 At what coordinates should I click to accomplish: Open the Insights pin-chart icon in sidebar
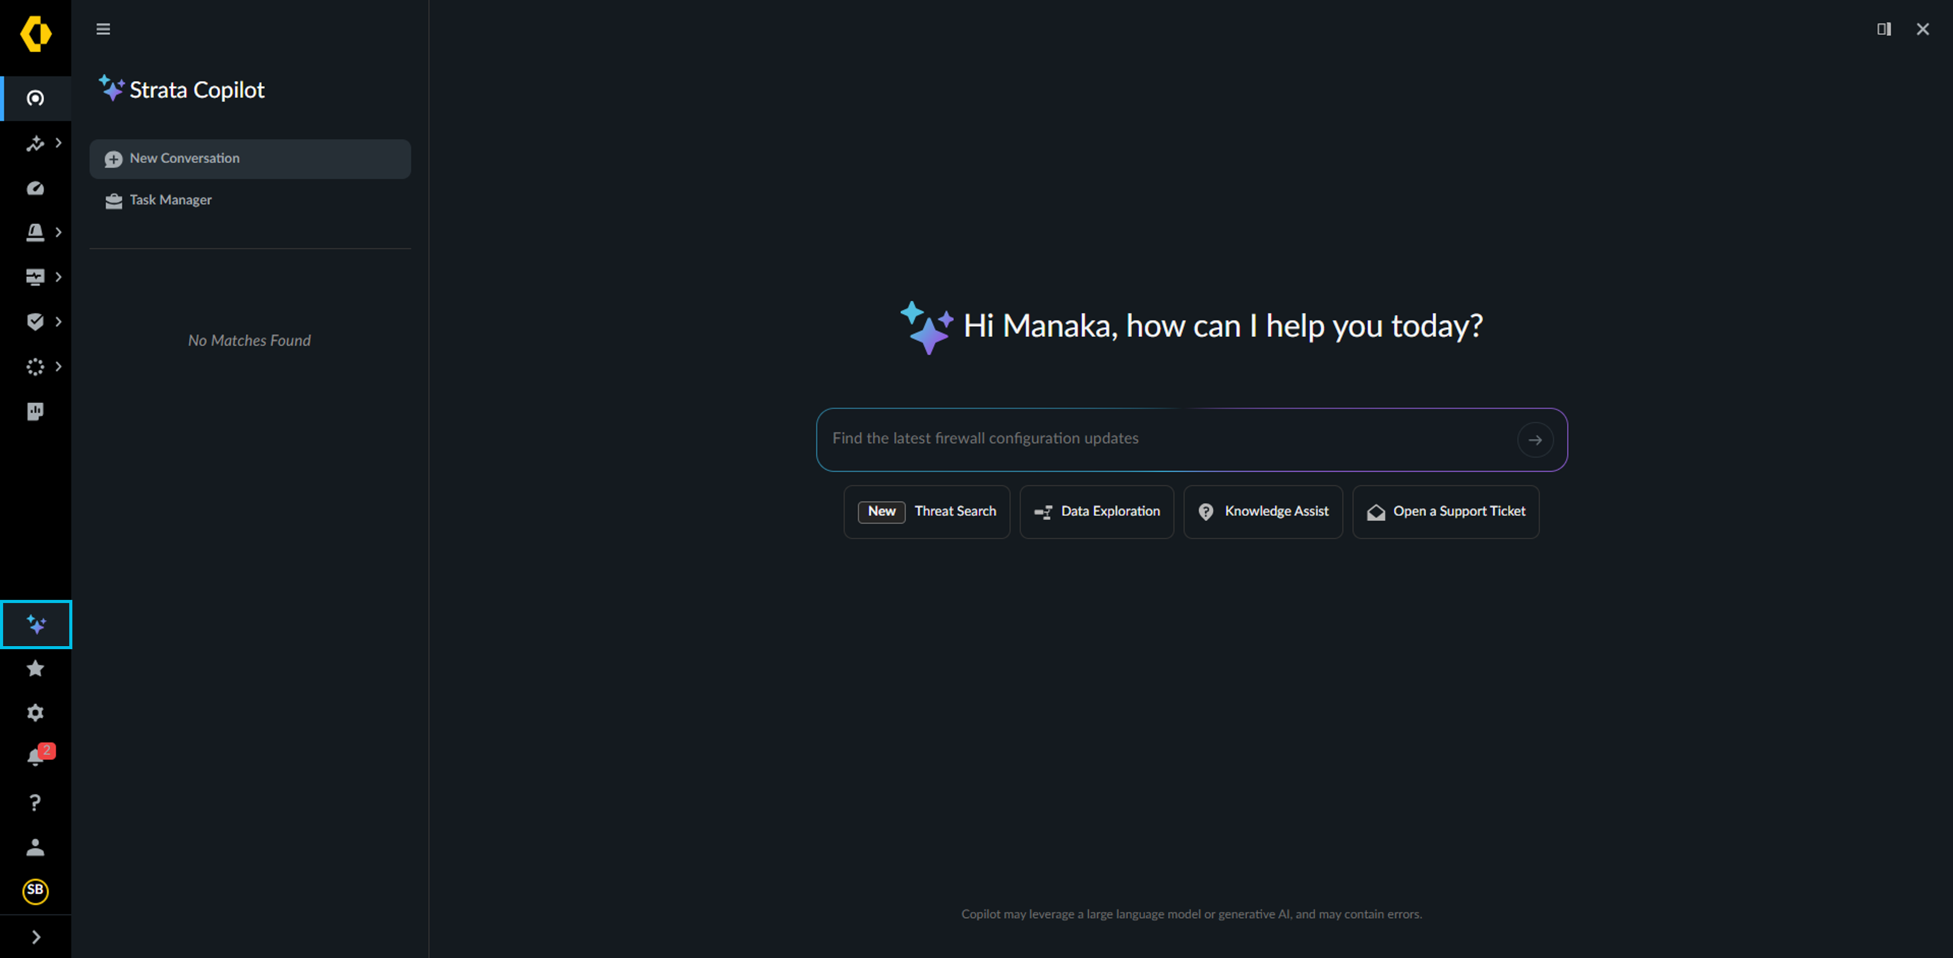pos(35,143)
